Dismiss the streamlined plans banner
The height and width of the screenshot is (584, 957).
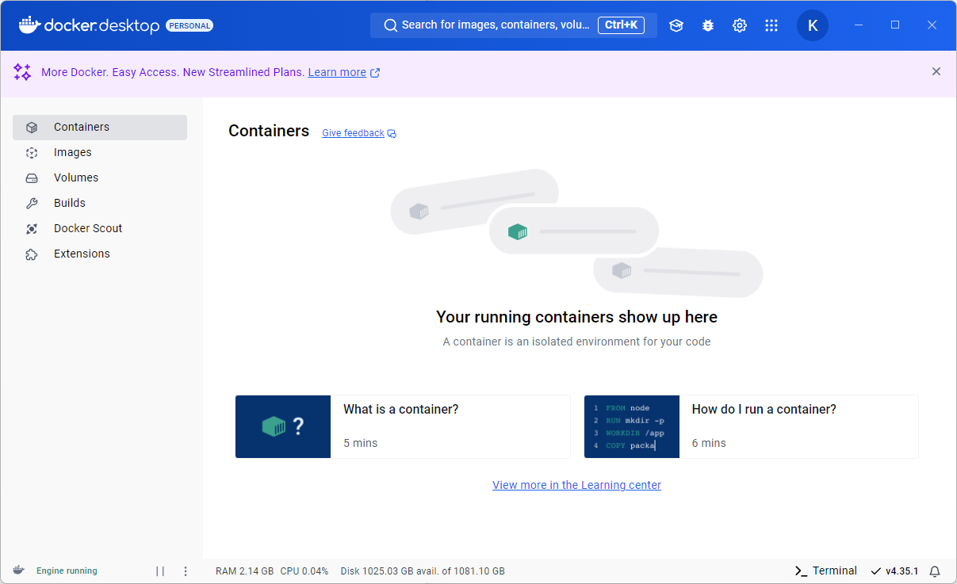(x=936, y=71)
